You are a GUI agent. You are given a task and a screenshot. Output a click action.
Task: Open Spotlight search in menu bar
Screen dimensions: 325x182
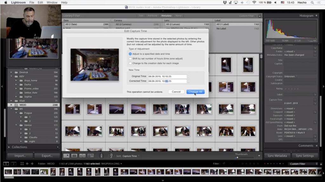coord(312,3)
